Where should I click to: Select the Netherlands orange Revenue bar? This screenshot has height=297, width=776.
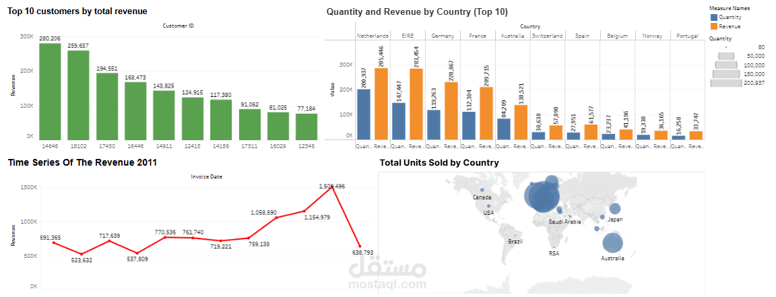click(381, 104)
